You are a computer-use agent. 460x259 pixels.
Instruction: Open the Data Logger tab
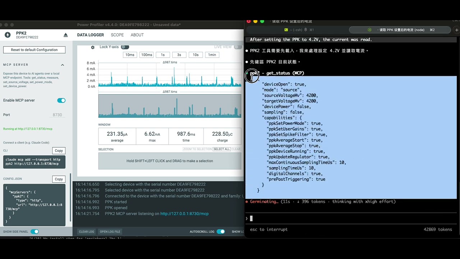[91, 35]
